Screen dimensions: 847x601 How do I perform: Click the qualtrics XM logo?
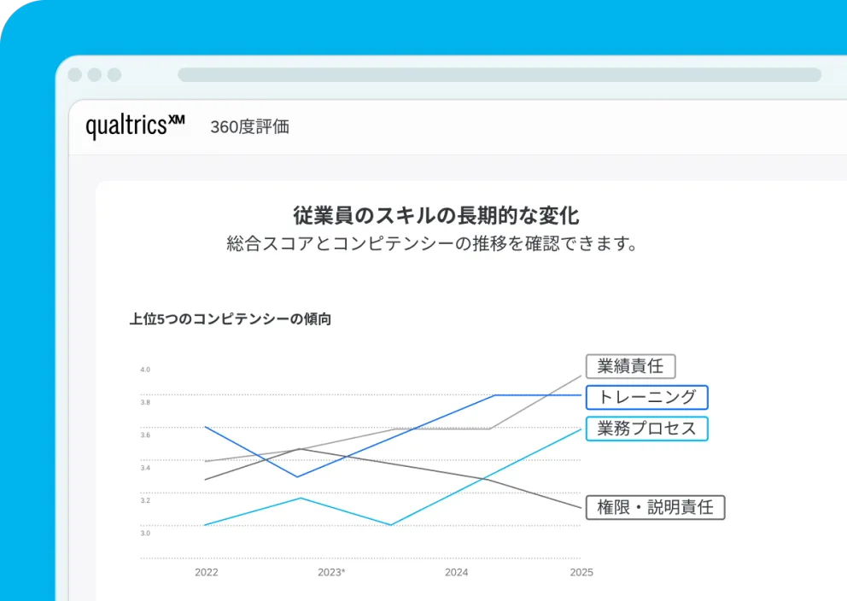point(135,125)
